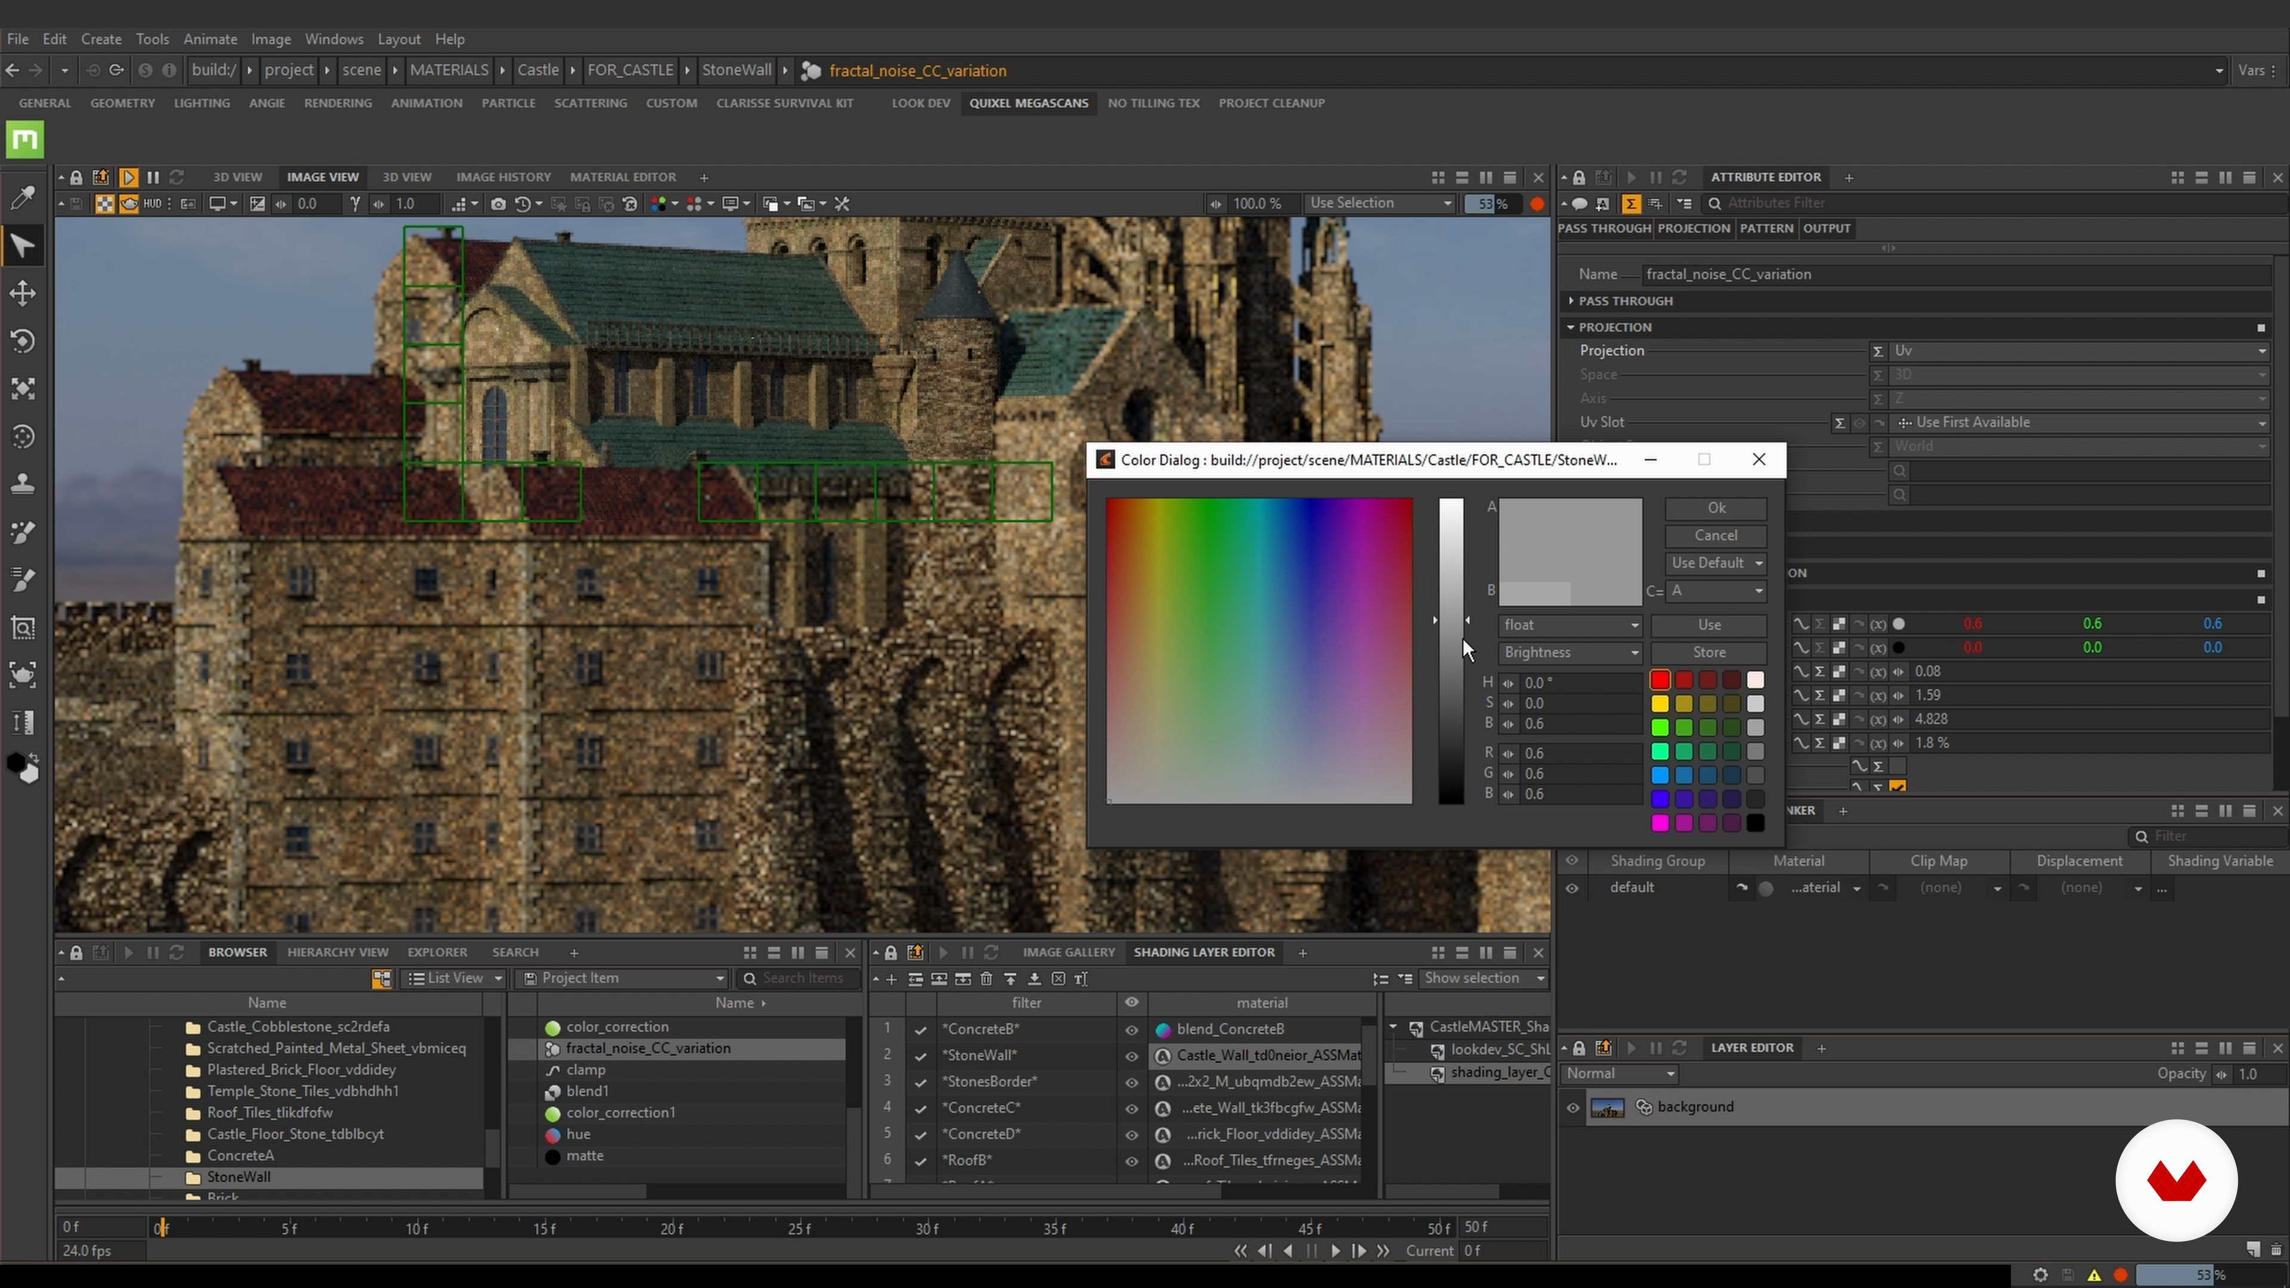Click the lock icon of the Attribute Editor
Image resolution: width=2290 pixels, height=1288 pixels.
(x=1579, y=178)
